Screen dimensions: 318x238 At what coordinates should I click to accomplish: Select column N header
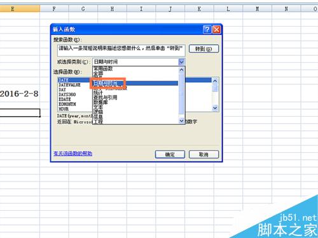[286, 9]
